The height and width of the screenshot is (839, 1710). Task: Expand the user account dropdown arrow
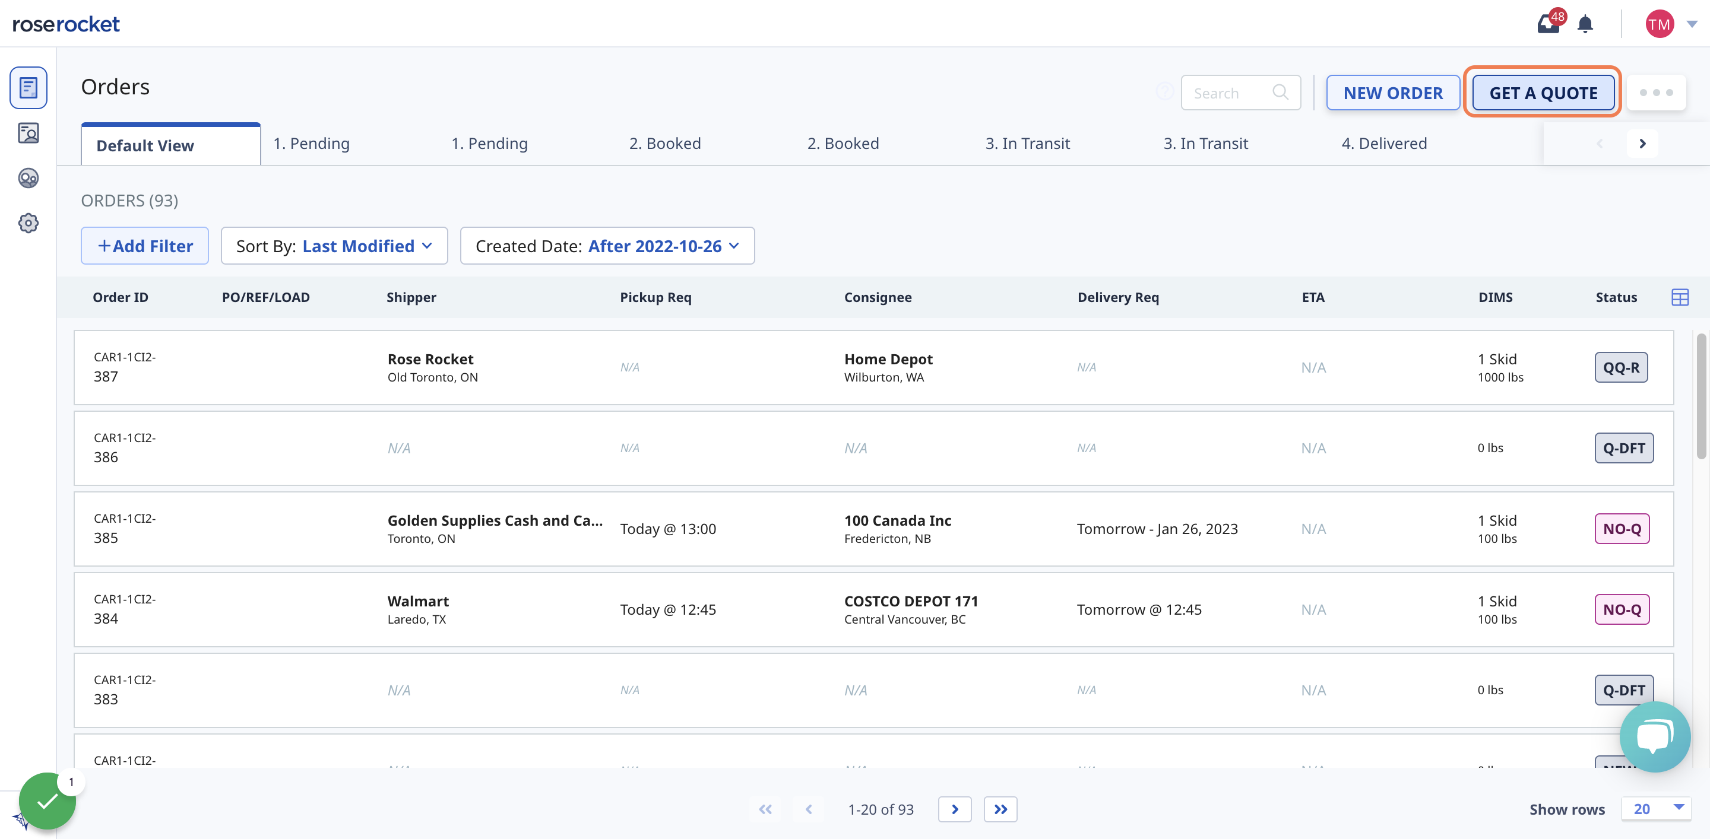coord(1692,24)
